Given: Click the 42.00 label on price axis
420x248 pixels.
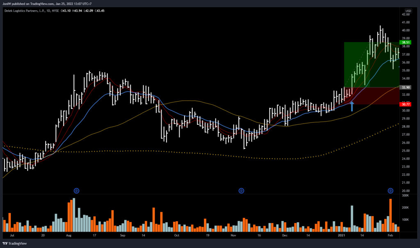Looking at the screenshot, I should pyautogui.click(x=406, y=14).
